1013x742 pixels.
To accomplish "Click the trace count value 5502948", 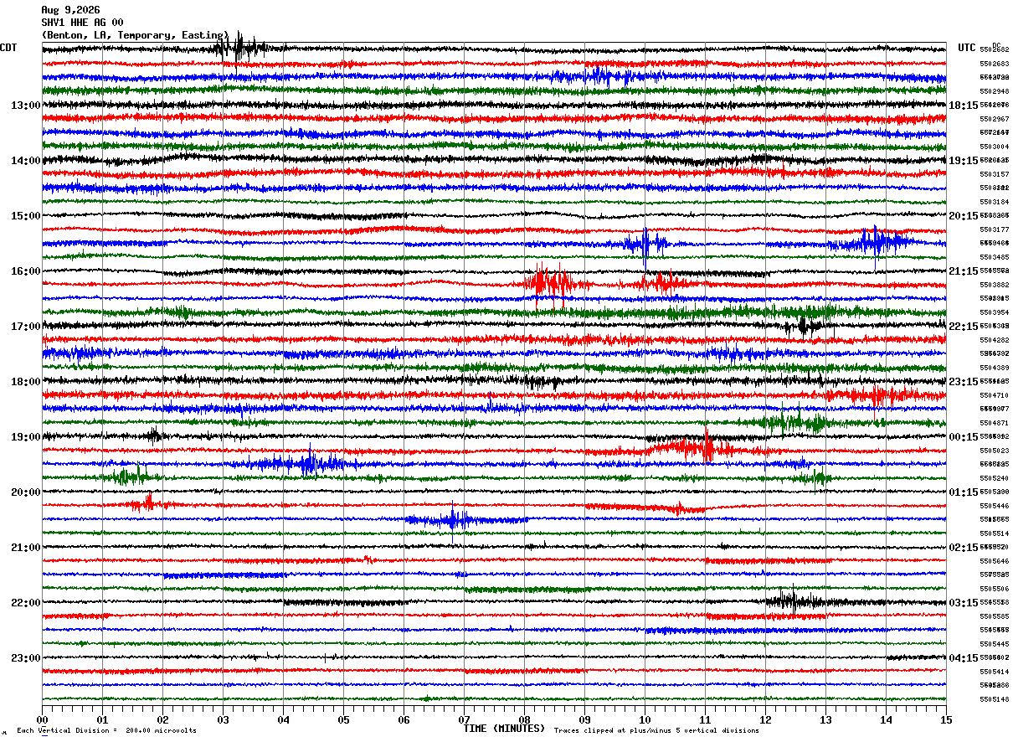I will click(994, 91).
